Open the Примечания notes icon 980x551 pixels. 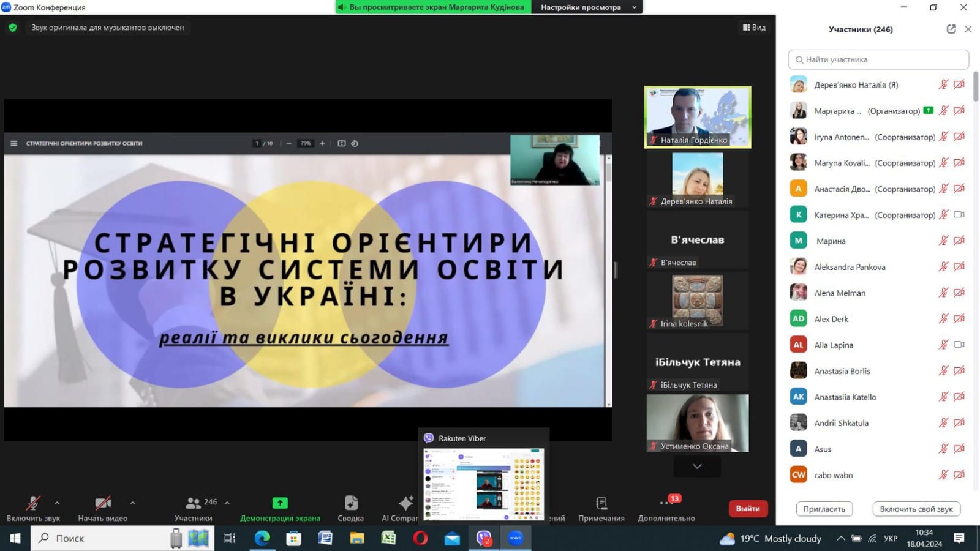click(x=601, y=509)
